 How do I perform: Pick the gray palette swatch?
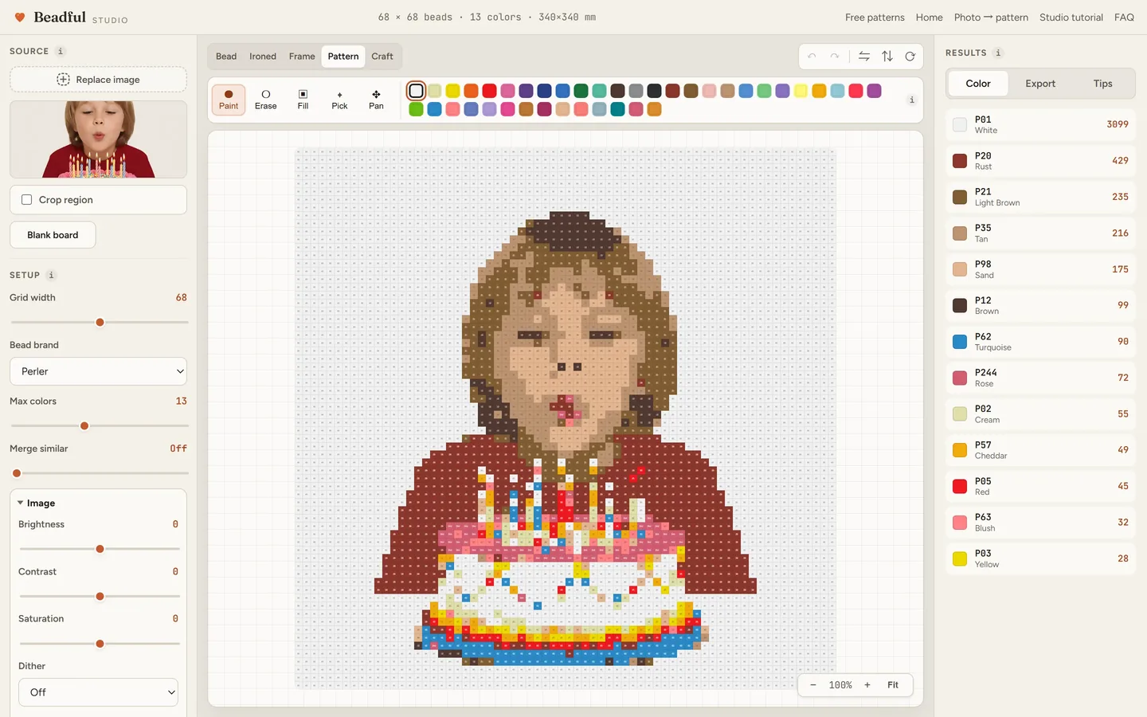pyautogui.click(x=636, y=91)
